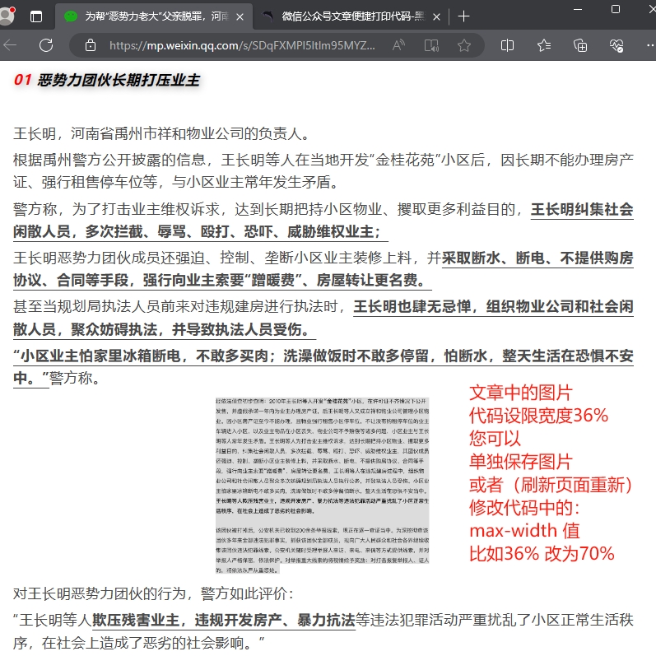Open the Favorites list

pyautogui.click(x=544, y=45)
